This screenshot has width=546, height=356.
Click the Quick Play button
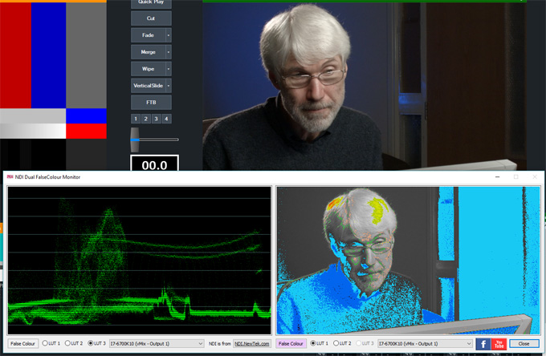pos(151,3)
